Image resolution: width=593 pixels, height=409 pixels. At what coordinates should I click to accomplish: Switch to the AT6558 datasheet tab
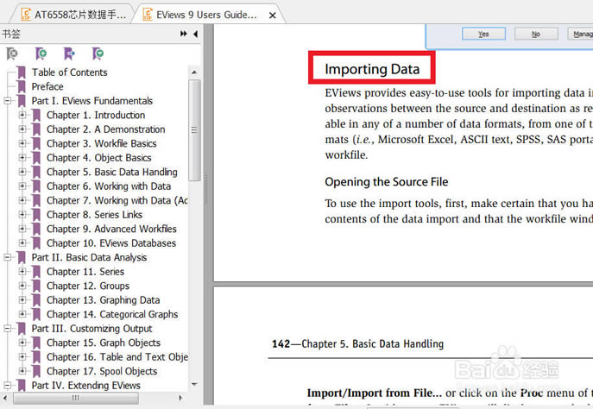(x=74, y=15)
